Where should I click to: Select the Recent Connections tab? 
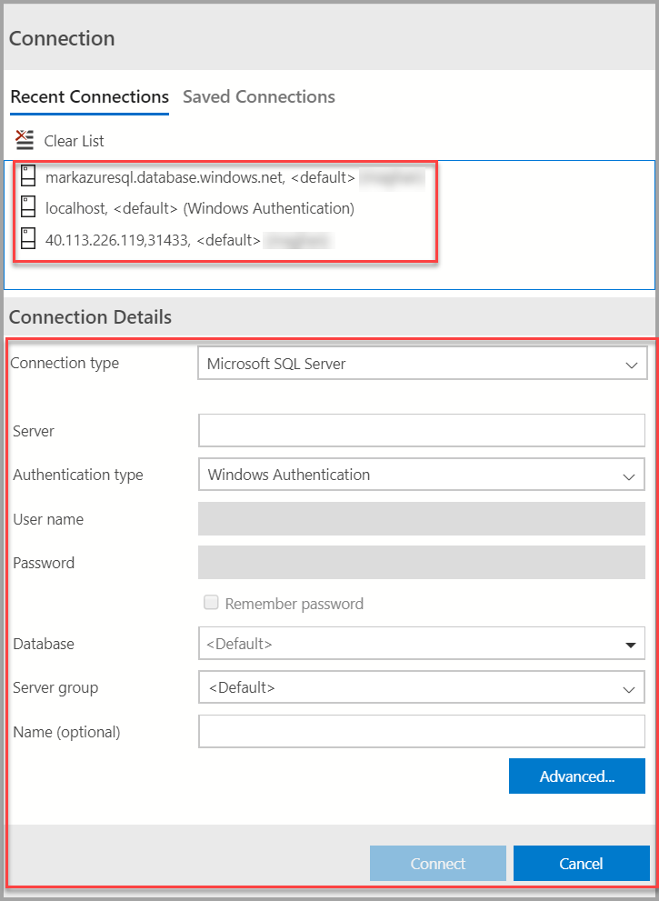click(89, 96)
